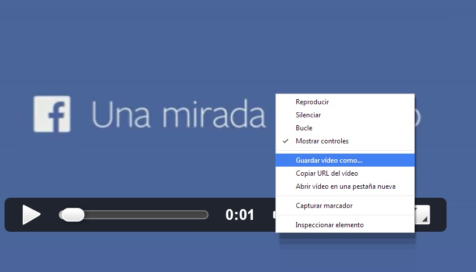The height and width of the screenshot is (272, 476).
Task: Click the Facebook logo in the video
Action: click(52, 114)
